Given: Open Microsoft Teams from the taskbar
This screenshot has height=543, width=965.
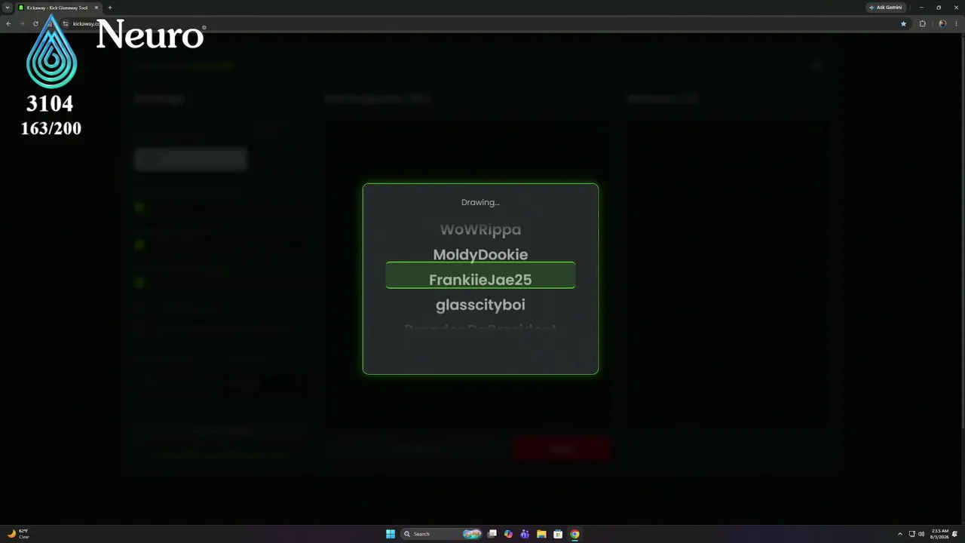Looking at the screenshot, I should tap(525, 534).
